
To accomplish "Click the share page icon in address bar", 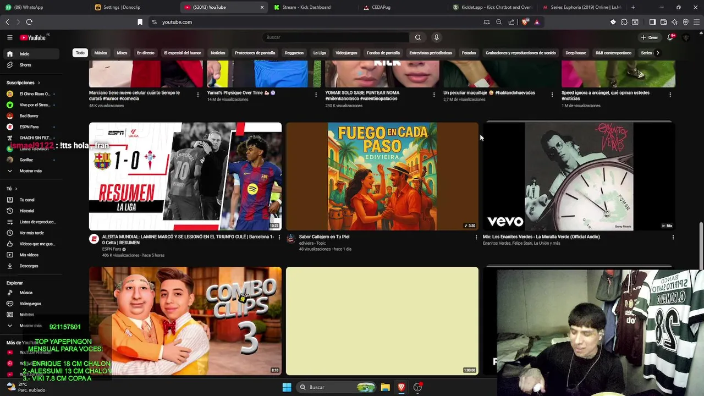I will (x=512, y=22).
